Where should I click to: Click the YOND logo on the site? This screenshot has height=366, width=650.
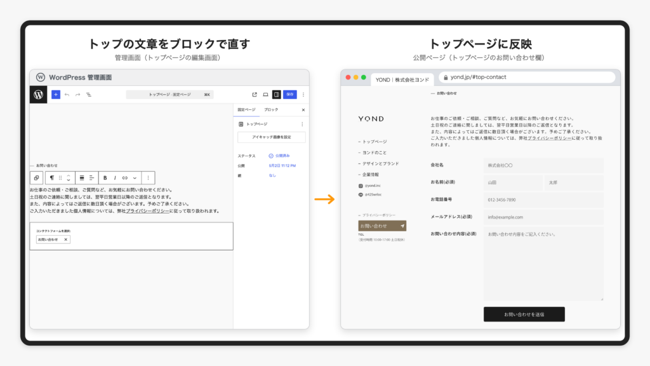point(371,119)
